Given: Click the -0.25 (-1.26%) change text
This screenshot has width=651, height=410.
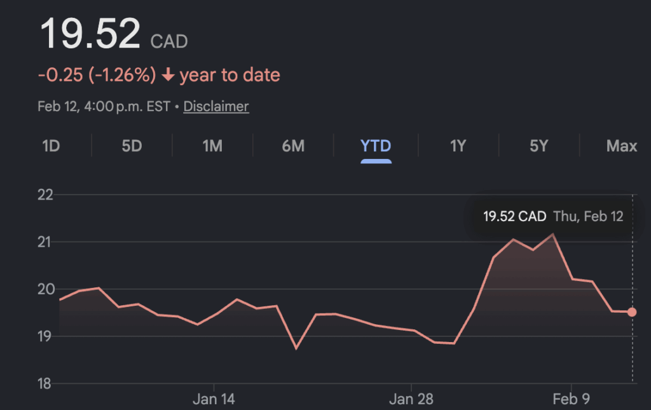Looking at the screenshot, I should (x=97, y=76).
